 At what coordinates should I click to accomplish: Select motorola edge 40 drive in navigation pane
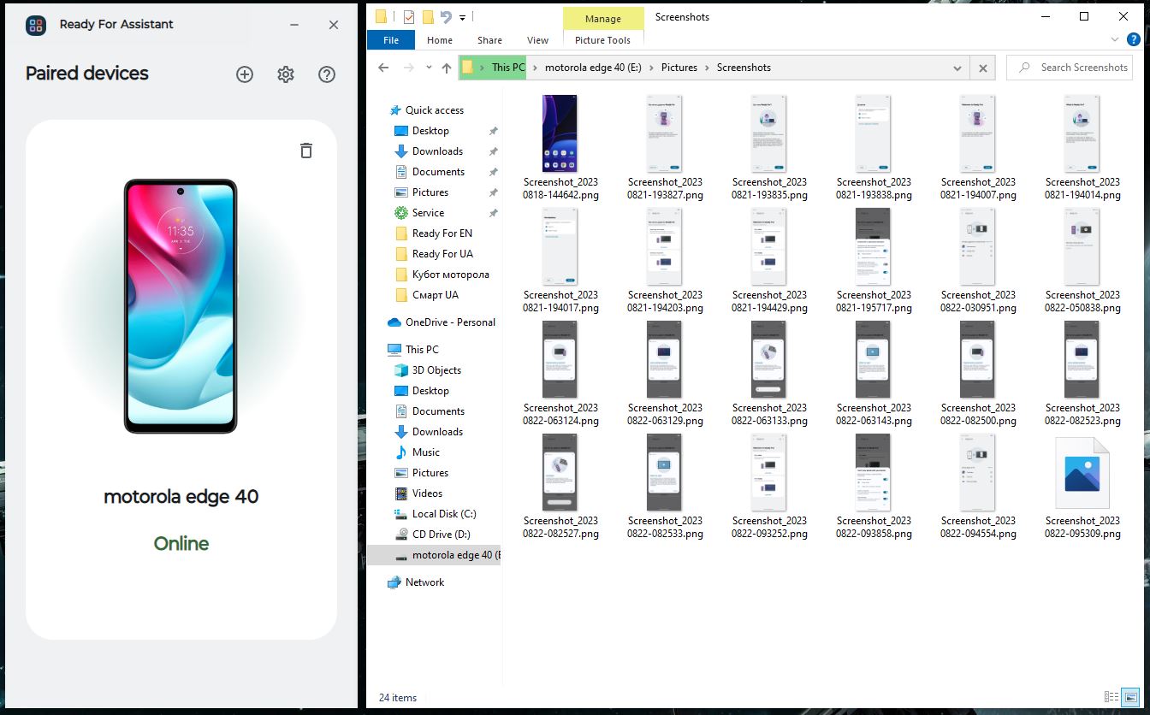(434, 555)
